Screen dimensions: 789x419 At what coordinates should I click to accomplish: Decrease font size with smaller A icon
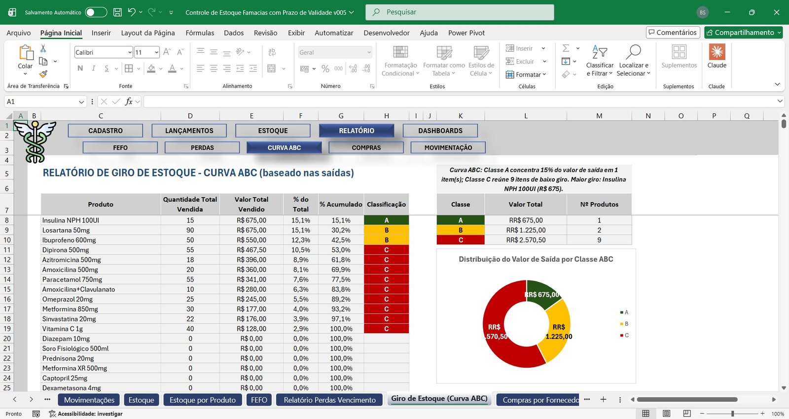point(180,52)
